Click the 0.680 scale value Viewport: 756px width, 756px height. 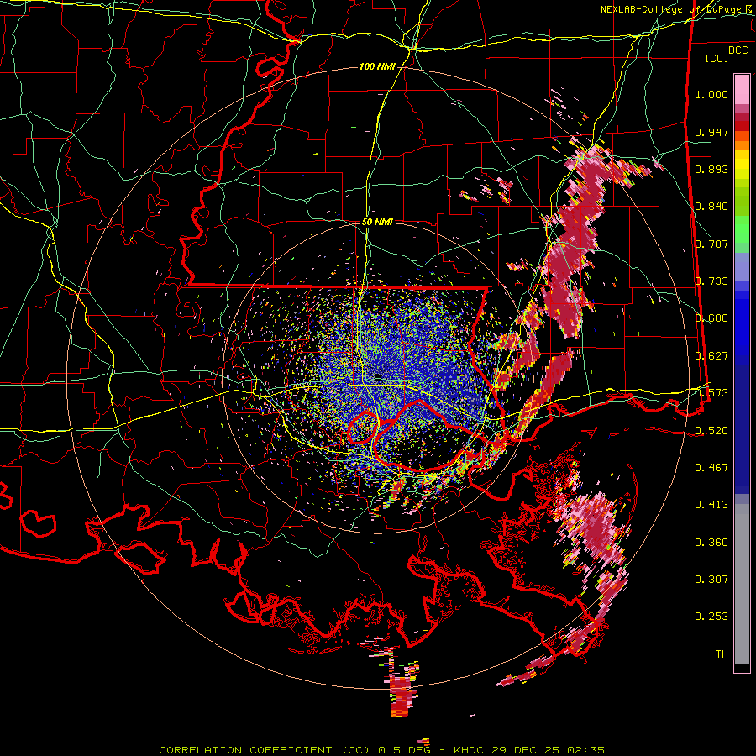711,318
